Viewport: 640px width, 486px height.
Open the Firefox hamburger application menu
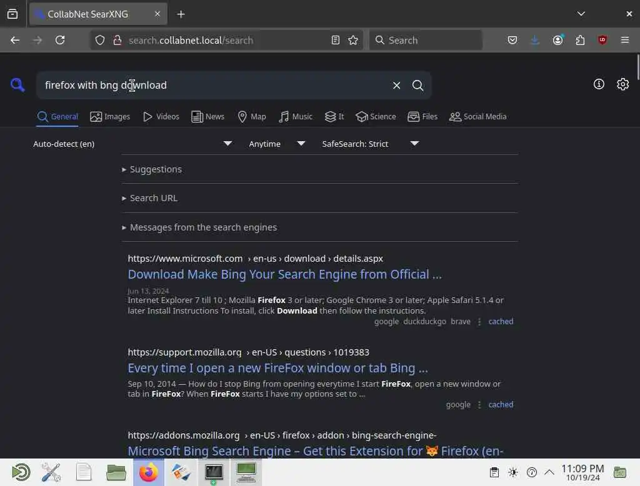[x=624, y=40]
